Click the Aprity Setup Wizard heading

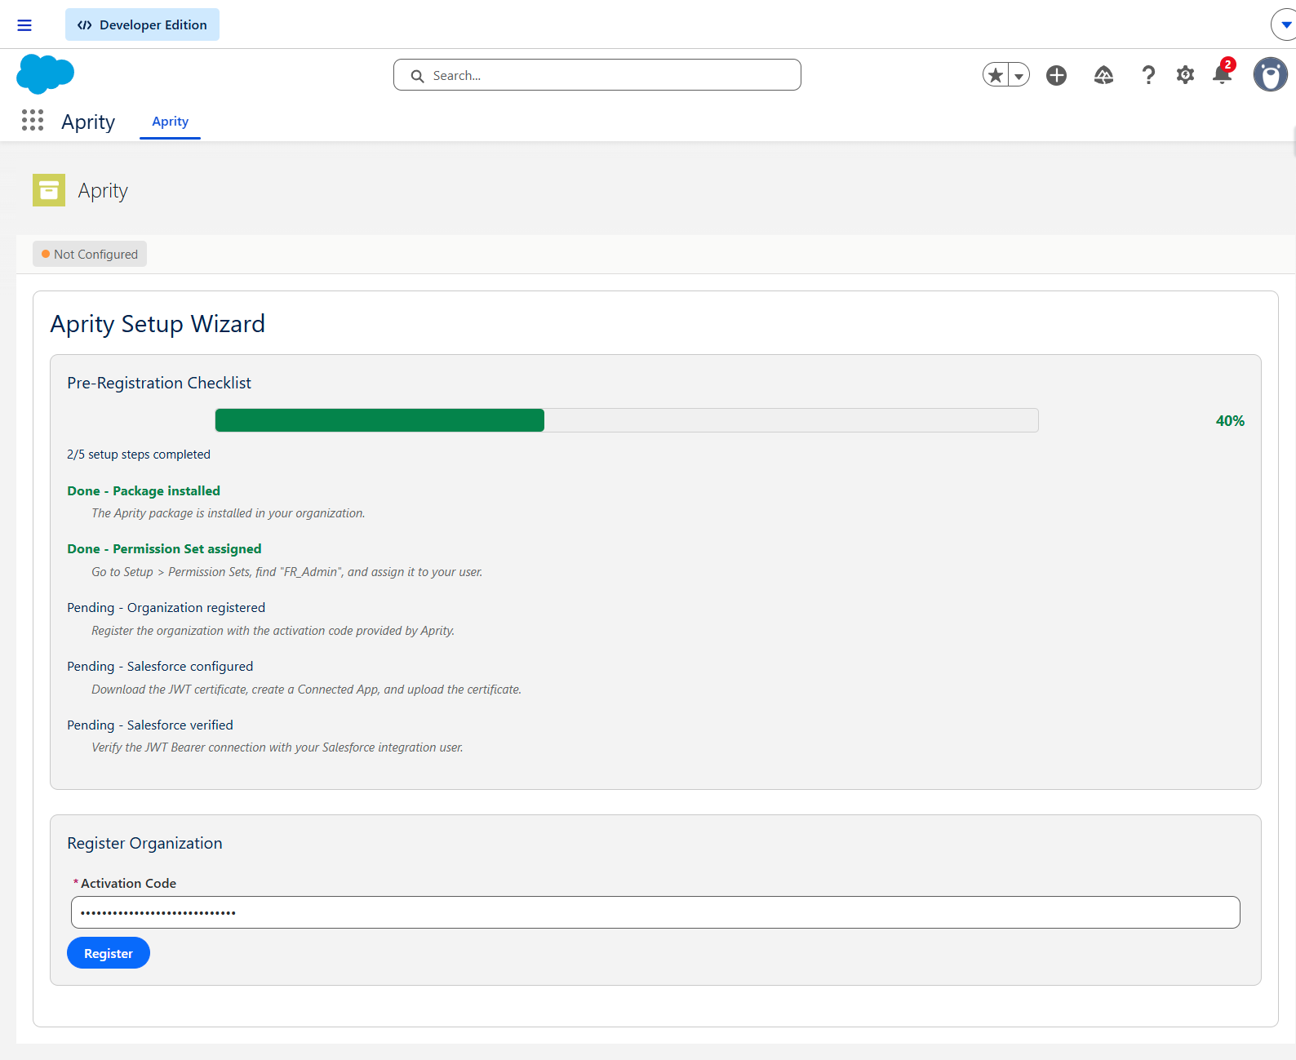click(x=158, y=324)
